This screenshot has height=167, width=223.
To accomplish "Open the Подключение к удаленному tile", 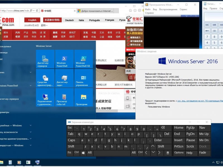I will (45, 97).
